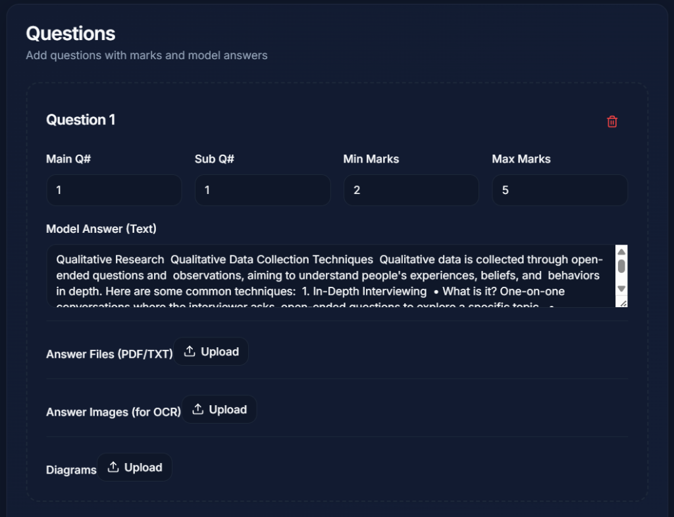
Task: Click the "Questions" section title
Action: (x=70, y=34)
